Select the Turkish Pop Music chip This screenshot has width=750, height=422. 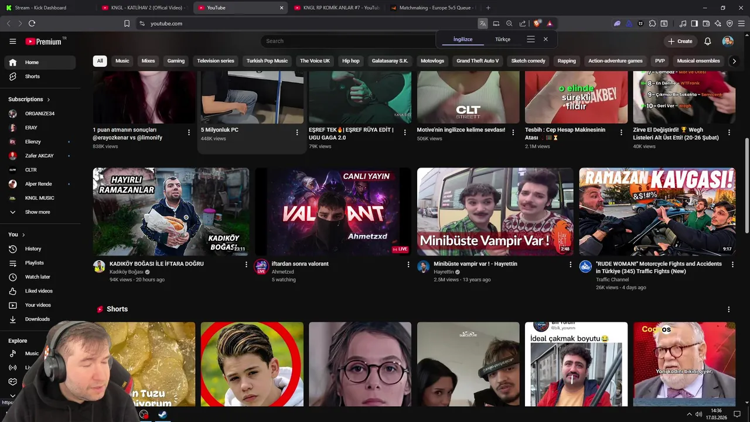(x=267, y=61)
